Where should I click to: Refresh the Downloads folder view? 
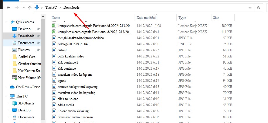click(x=259, y=8)
